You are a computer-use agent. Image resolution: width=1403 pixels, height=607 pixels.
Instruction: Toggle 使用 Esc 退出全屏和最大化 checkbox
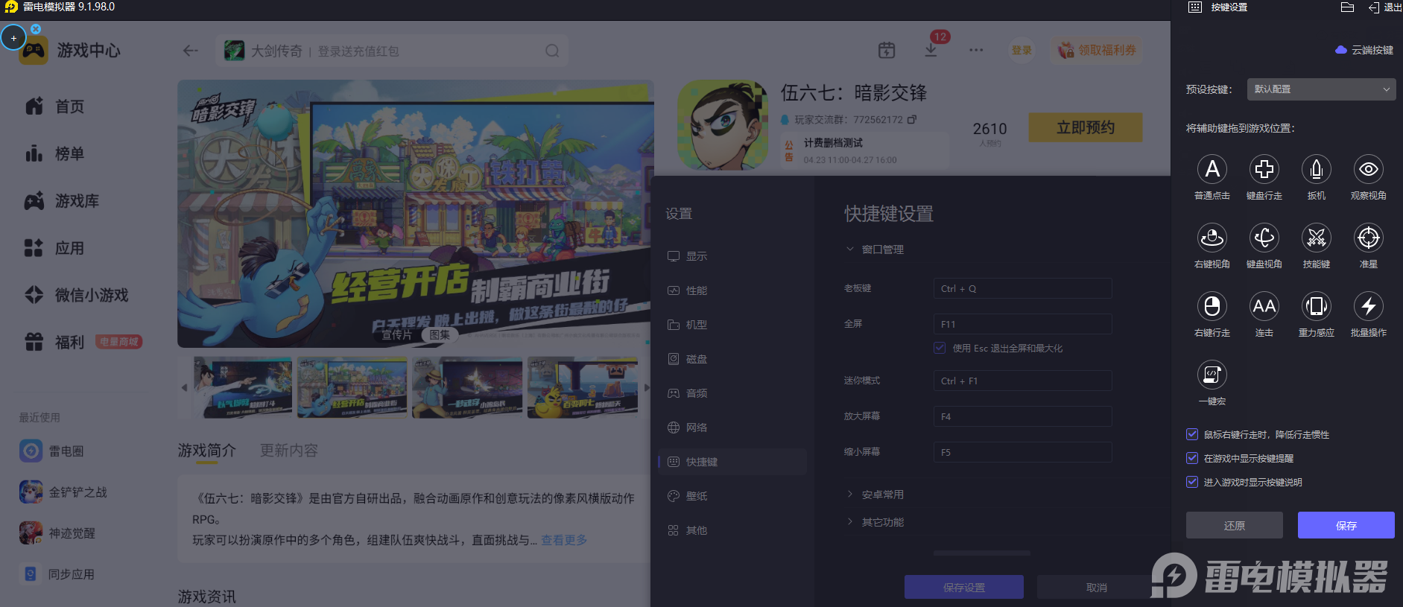pos(940,348)
